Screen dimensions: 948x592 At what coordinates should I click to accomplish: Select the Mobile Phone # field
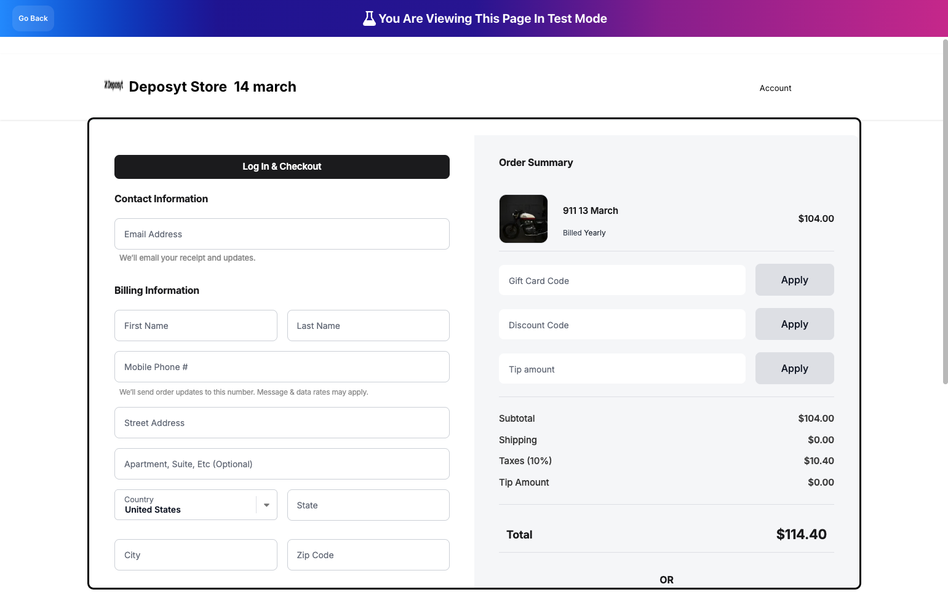coord(282,367)
